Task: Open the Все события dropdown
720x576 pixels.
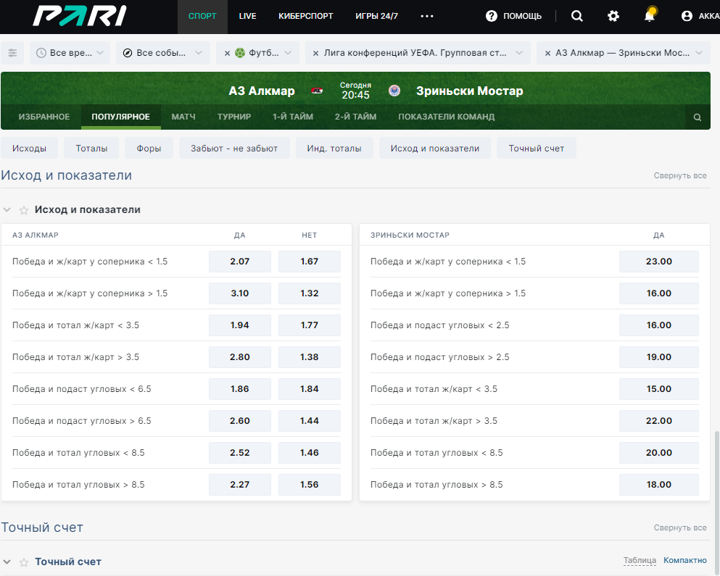Action: 163,53
